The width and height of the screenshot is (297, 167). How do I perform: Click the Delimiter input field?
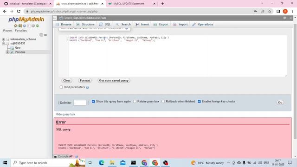click(80, 103)
